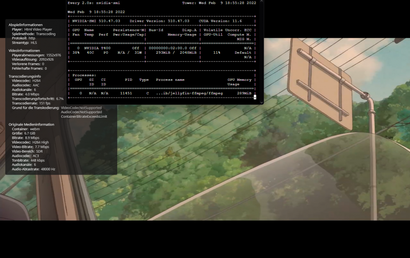This screenshot has height=258, width=410.
Task: Click 'Audio-Abtastrate: 48000 Hz' line
Action: pyautogui.click(x=34, y=169)
